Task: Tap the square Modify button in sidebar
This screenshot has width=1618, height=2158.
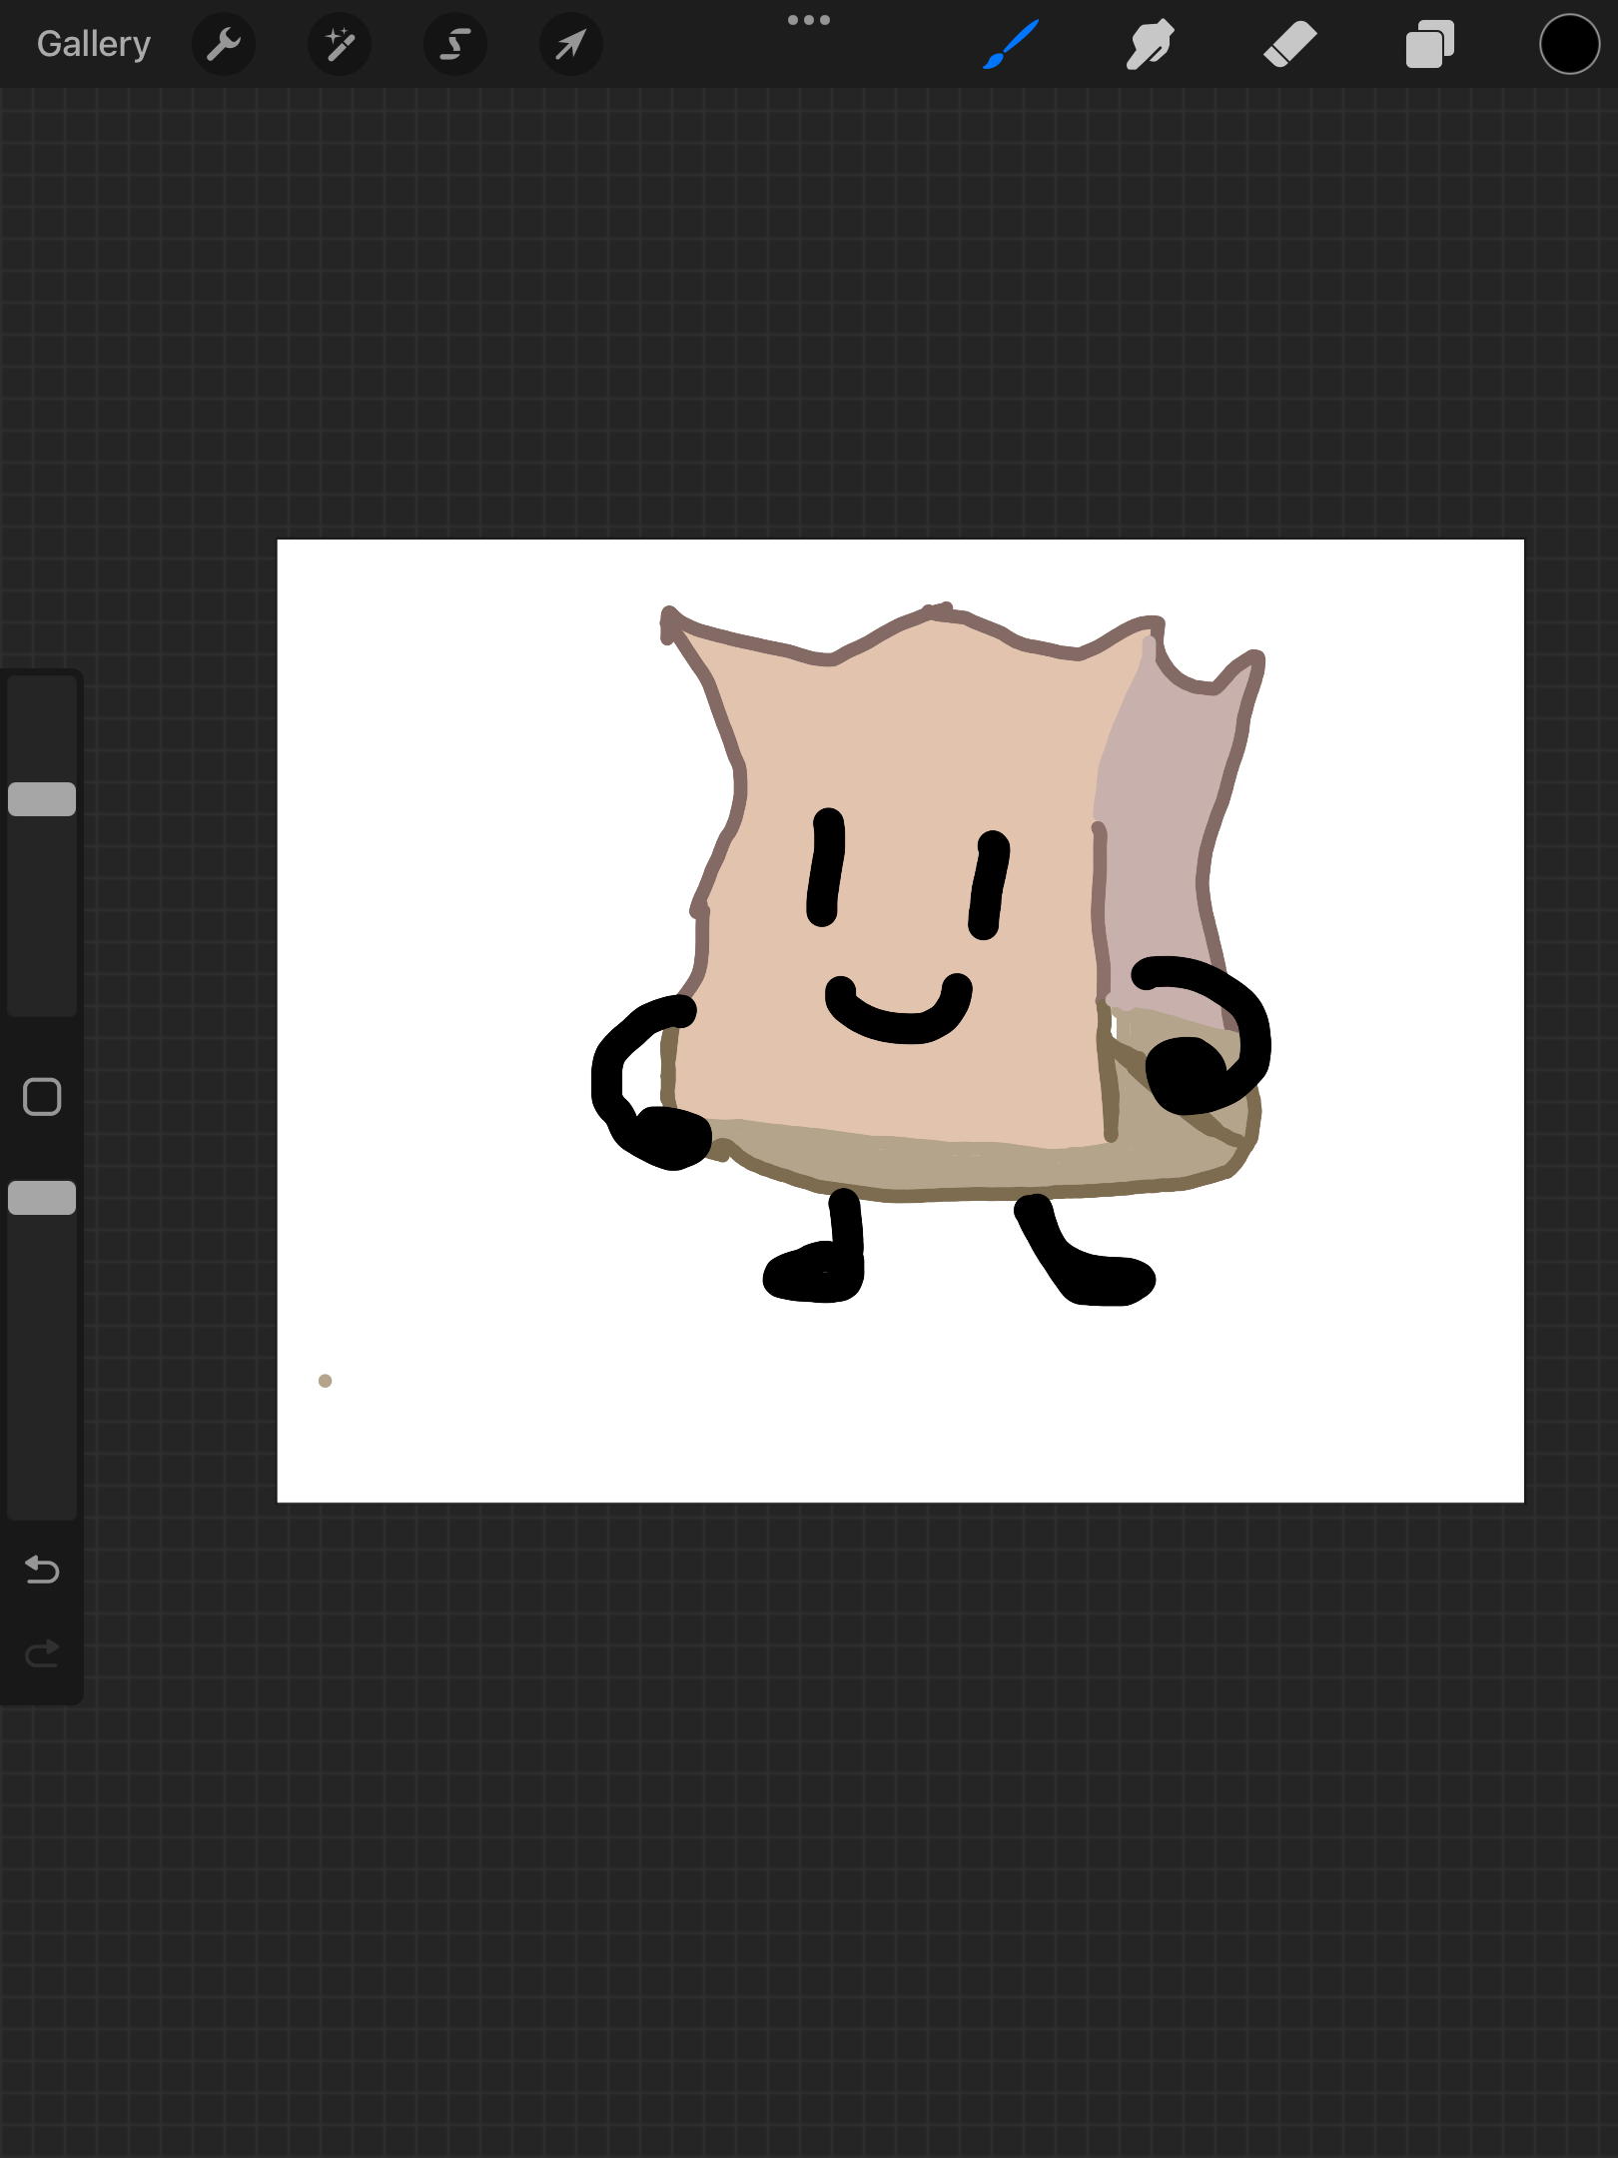Action: [42, 1097]
